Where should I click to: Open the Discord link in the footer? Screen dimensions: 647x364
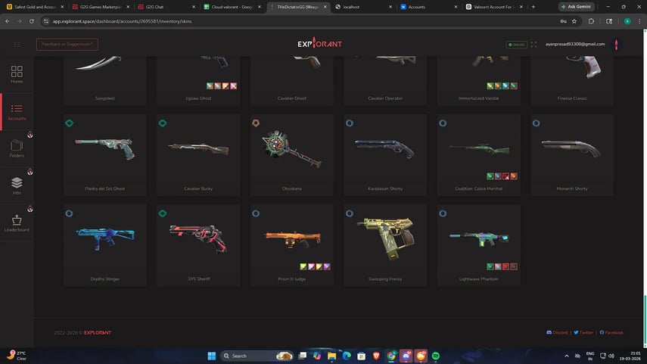tap(559, 332)
